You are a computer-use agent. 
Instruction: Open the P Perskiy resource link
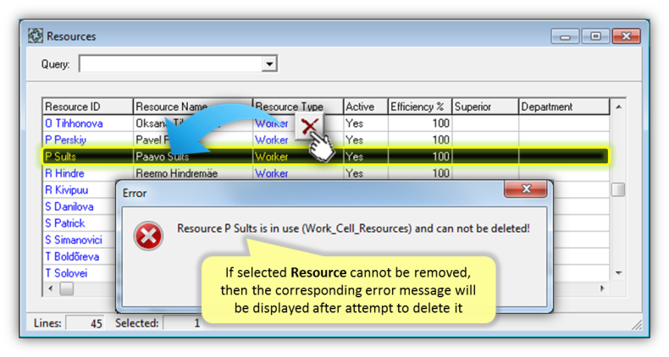65,140
